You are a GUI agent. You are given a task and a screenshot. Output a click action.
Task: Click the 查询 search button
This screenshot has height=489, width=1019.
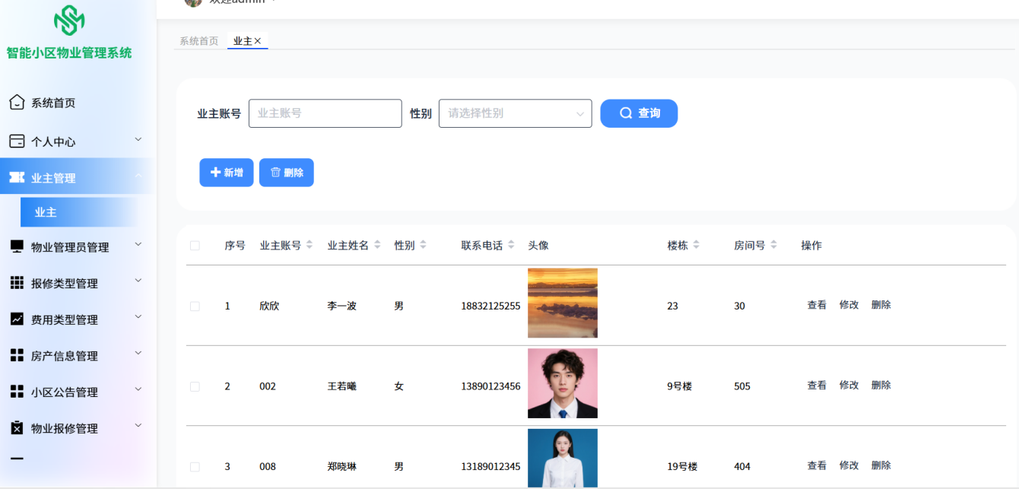[639, 113]
